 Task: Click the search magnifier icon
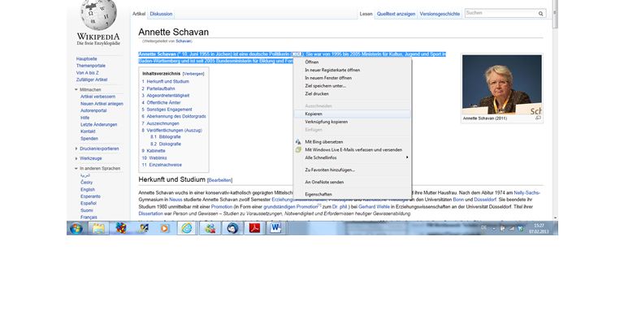pyautogui.click(x=541, y=14)
